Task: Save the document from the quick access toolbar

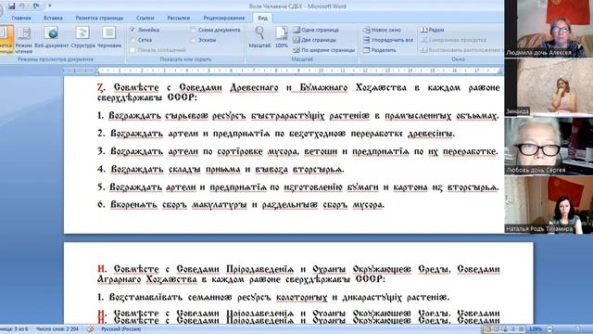Action: tap(12, 6)
